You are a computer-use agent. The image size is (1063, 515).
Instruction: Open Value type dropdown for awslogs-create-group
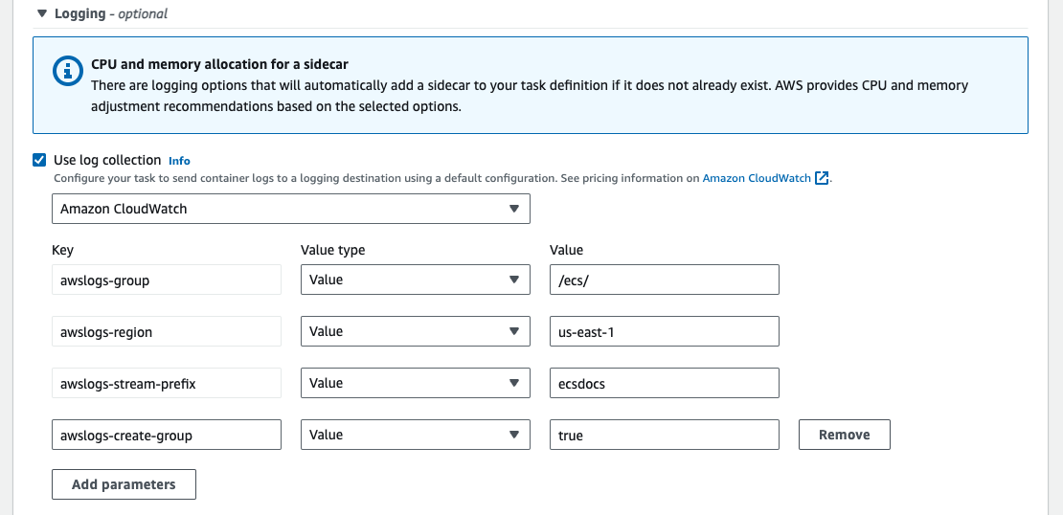416,435
